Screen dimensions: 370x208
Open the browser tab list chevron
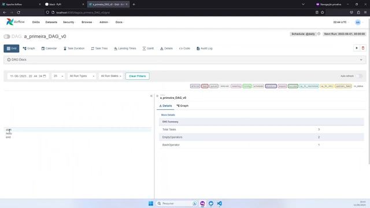click(303, 4)
